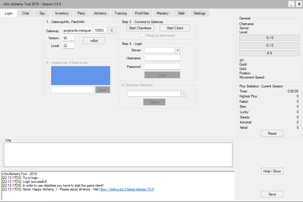Click the 'Charname:' label
Image resolution: width=303 pixels, height=202 pixels.
[x=247, y=24]
